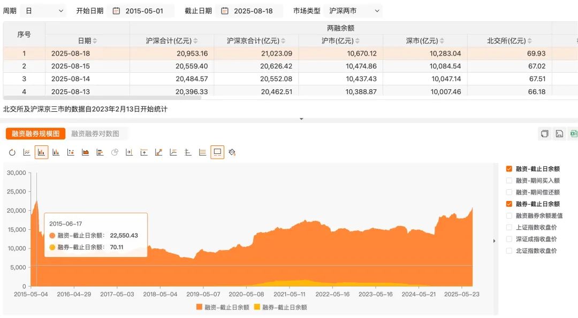Switch to the 融资融券规模图 tab
The image size is (578, 318).
click(35, 134)
